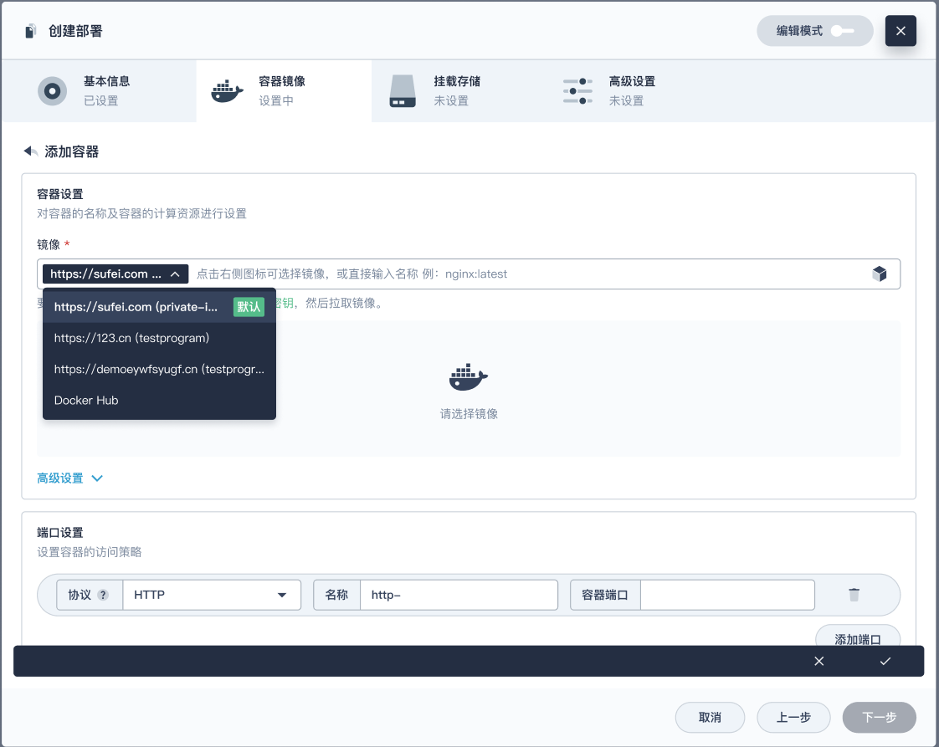Click the 取消 button
This screenshot has width=939, height=747.
pos(710,717)
